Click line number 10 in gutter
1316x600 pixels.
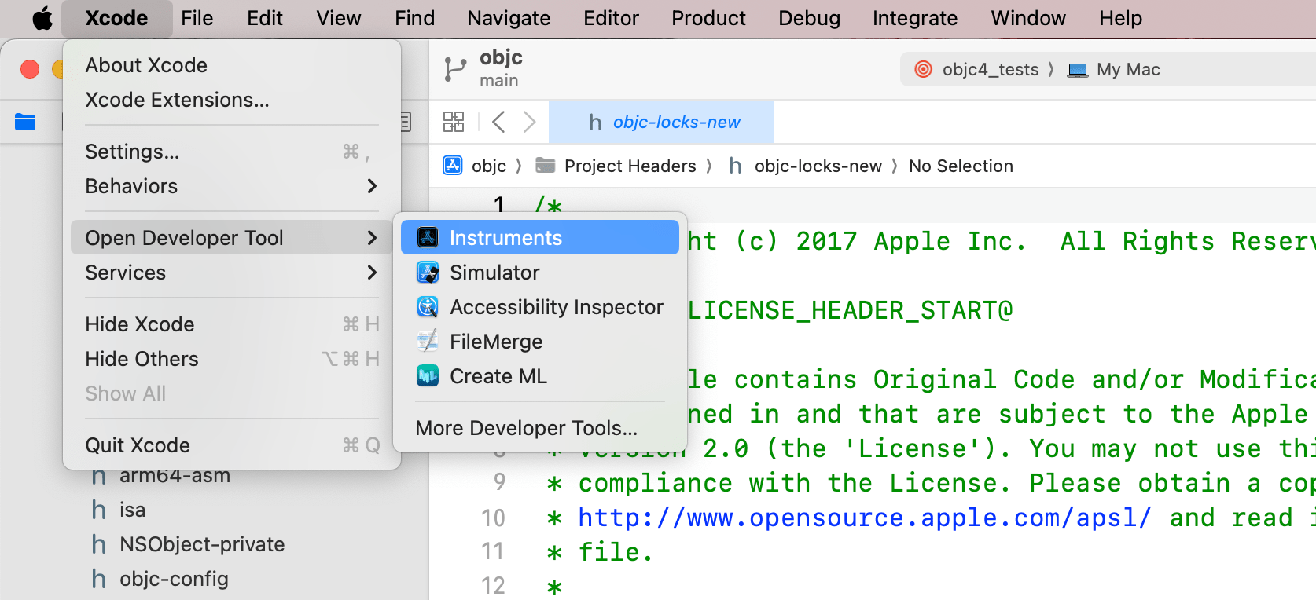click(493, 518)
